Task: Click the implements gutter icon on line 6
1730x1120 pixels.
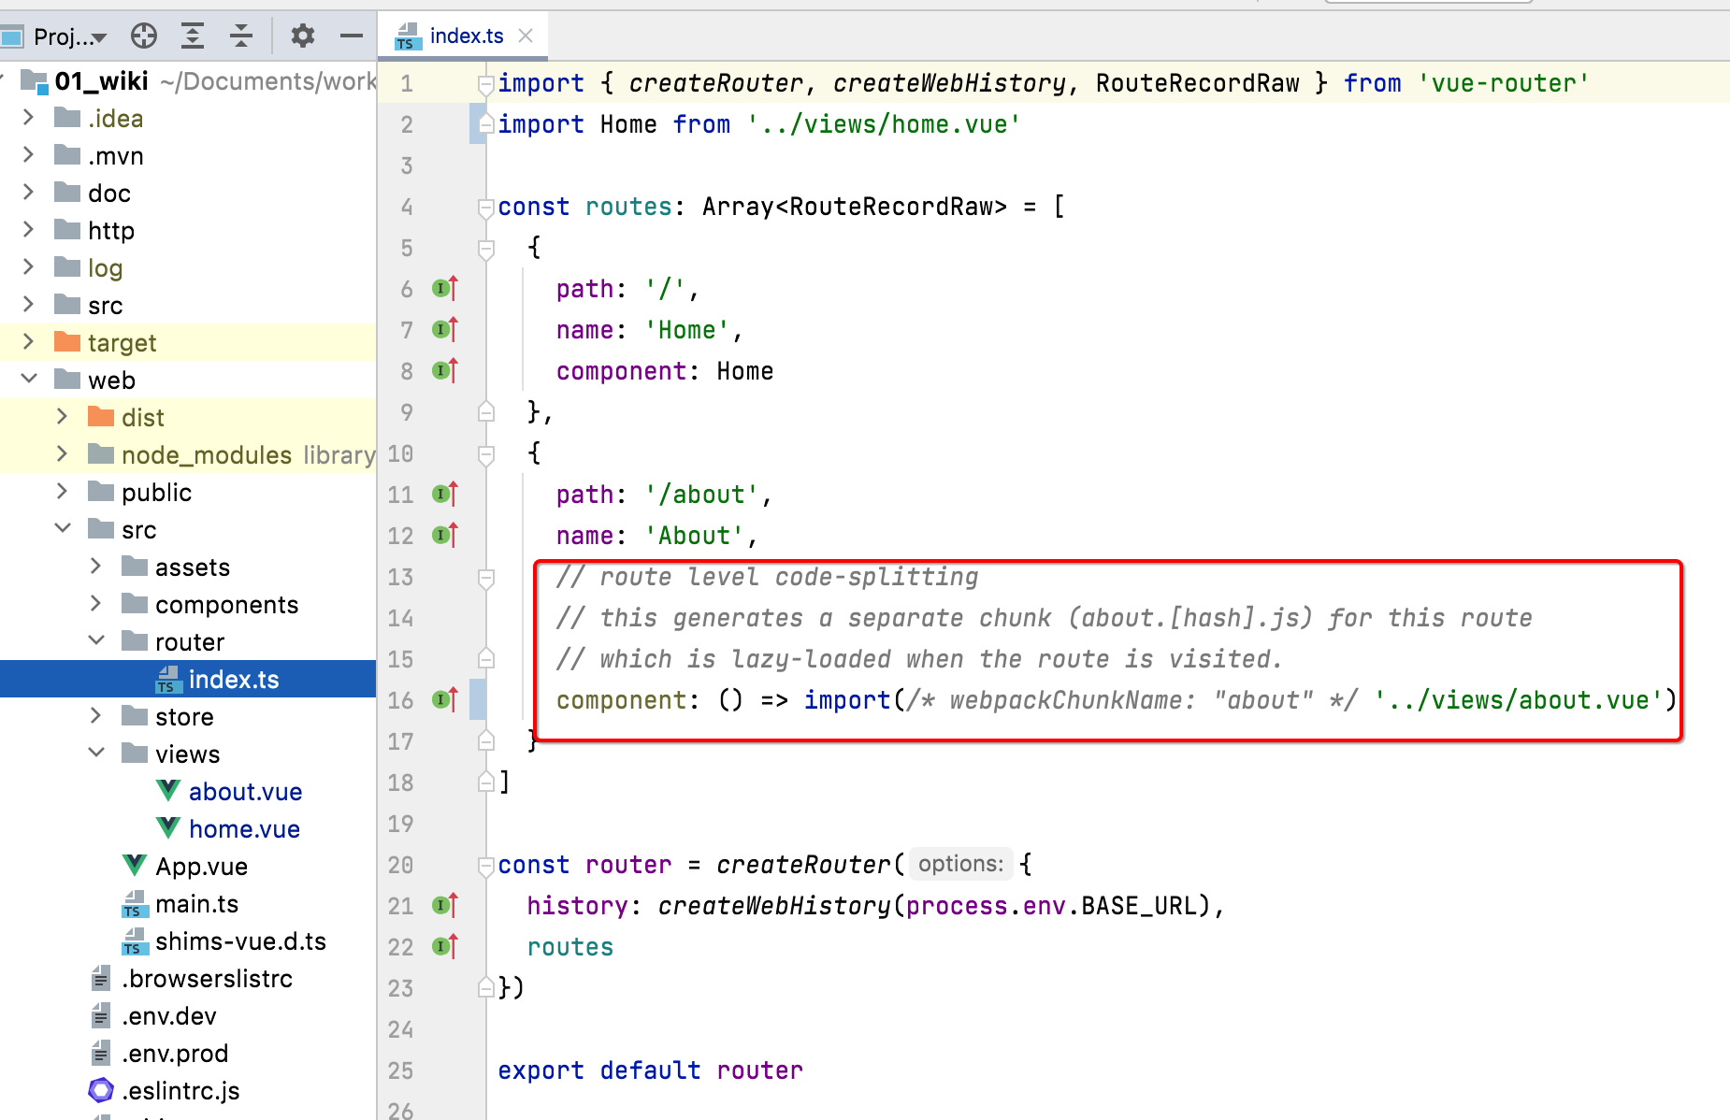Action: pos(445,289)
